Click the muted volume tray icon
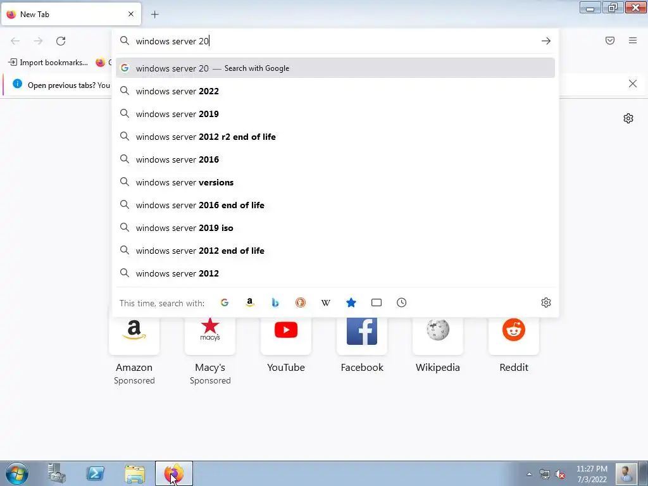 pos(560,474)
